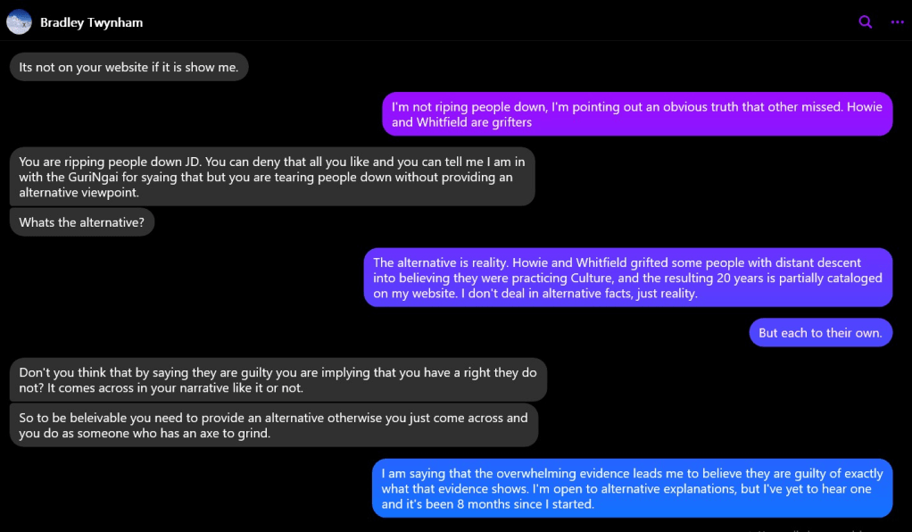Click the 'But each to their own.' bubble
Screen dimensions: 912x532
point(820,333)
